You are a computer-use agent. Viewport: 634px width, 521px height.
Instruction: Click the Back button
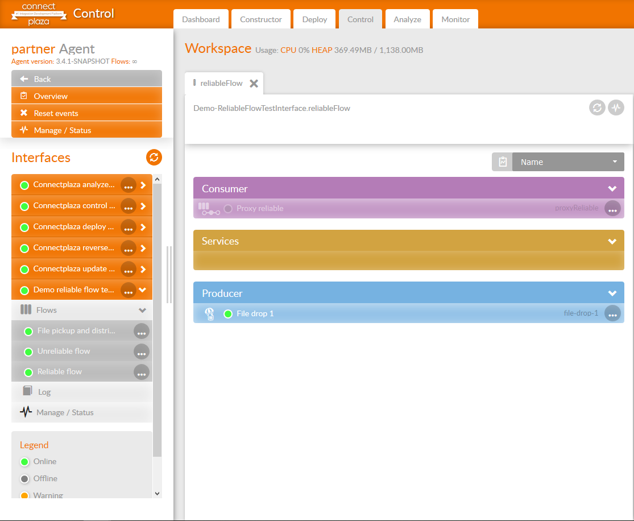click(86, 79)
